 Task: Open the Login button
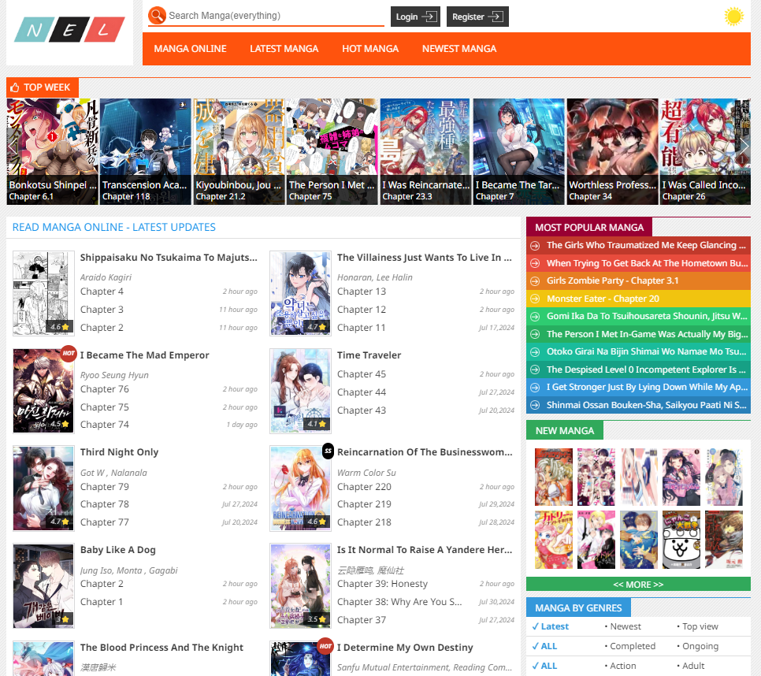[x=415, y=17]
